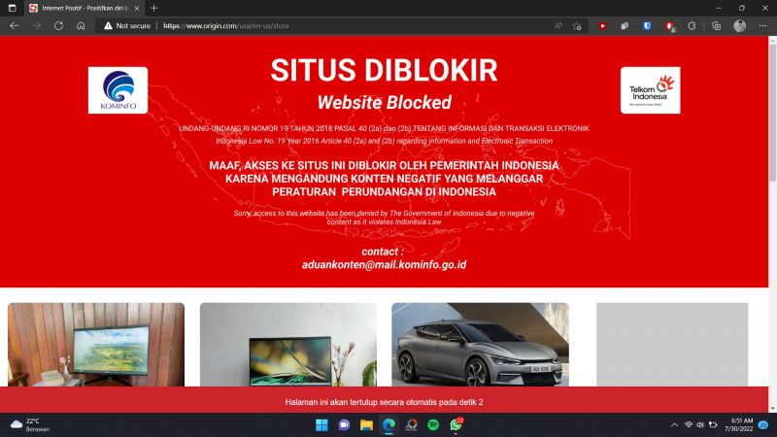Open the Bitwarden shield extension
The width and height of the screenshot is (777, 437).
[x=647, y=26]
